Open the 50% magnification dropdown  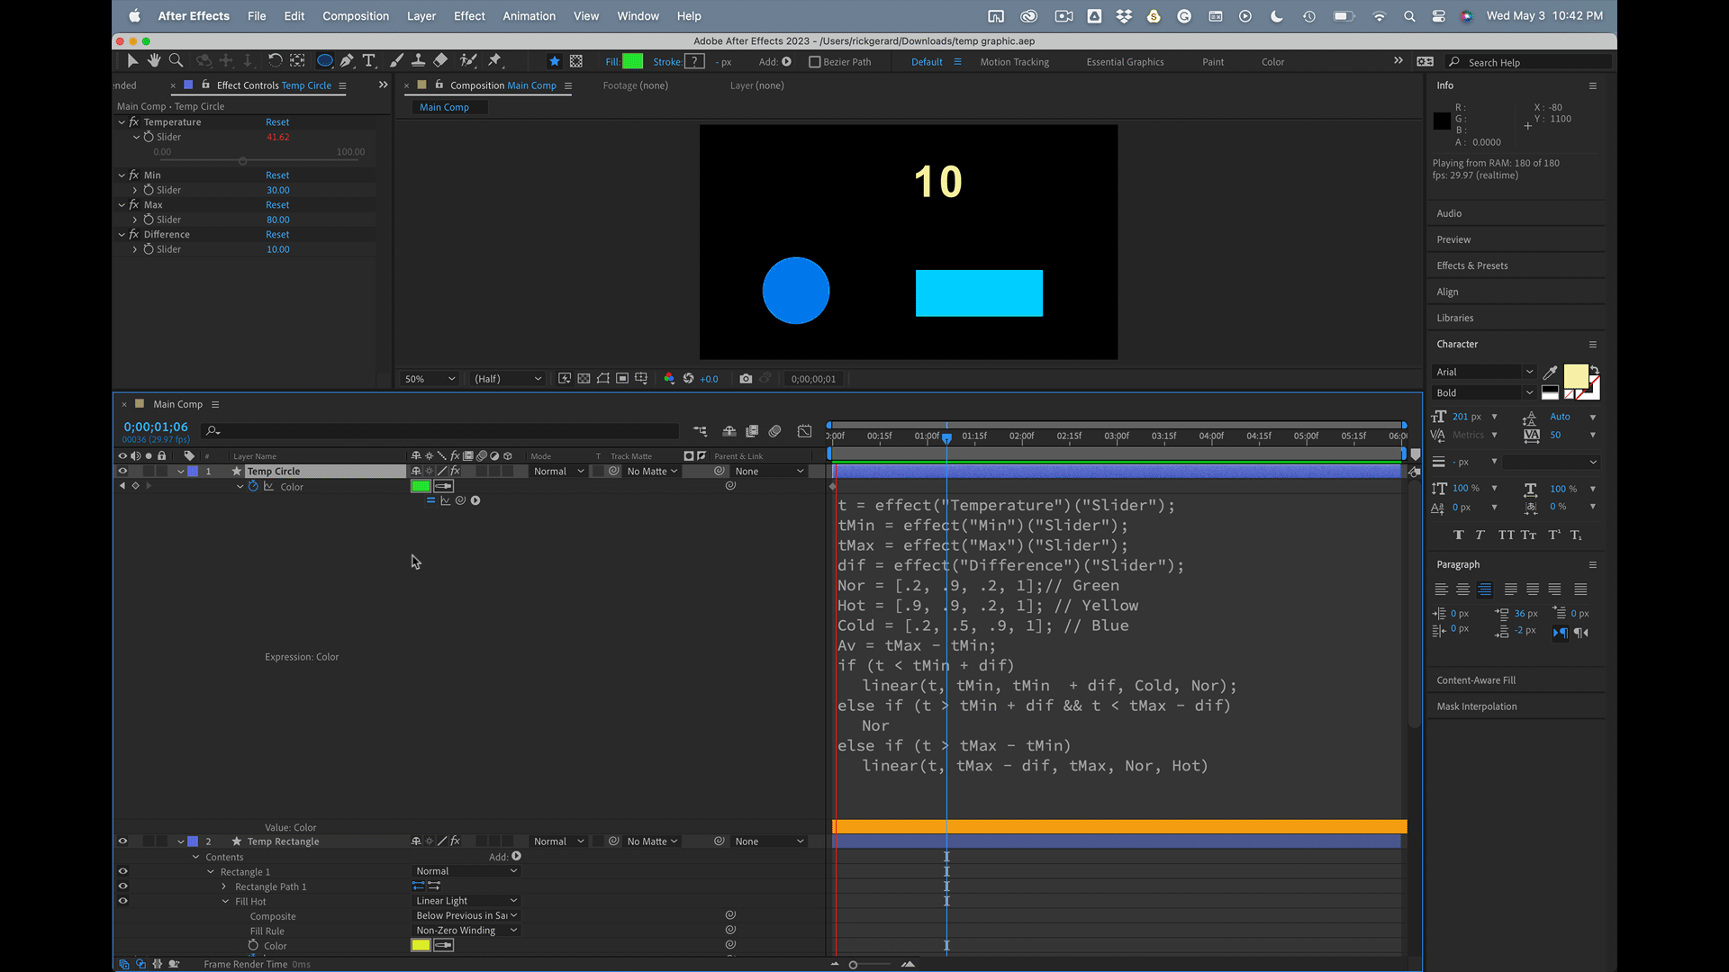click(430, 379)
